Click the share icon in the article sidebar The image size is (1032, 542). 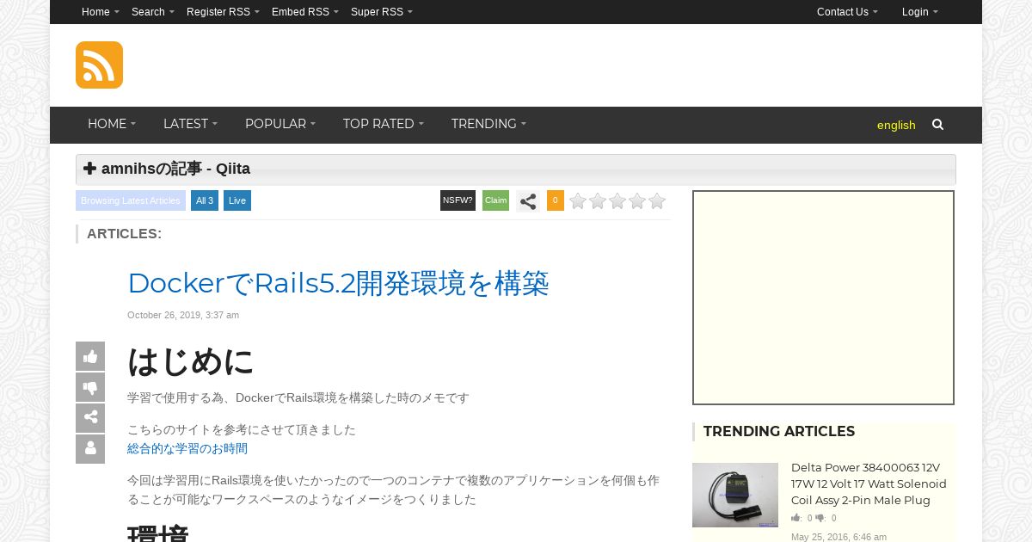[90, 418]
